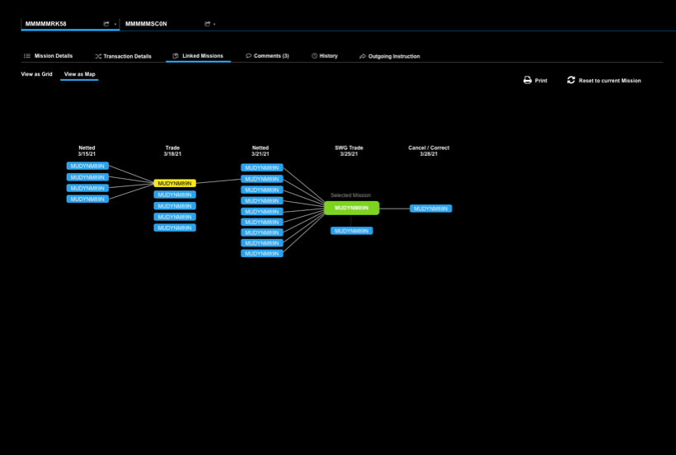Click the printer icon
The height and width of the screenshot is (455, 676).
(528, 81)
